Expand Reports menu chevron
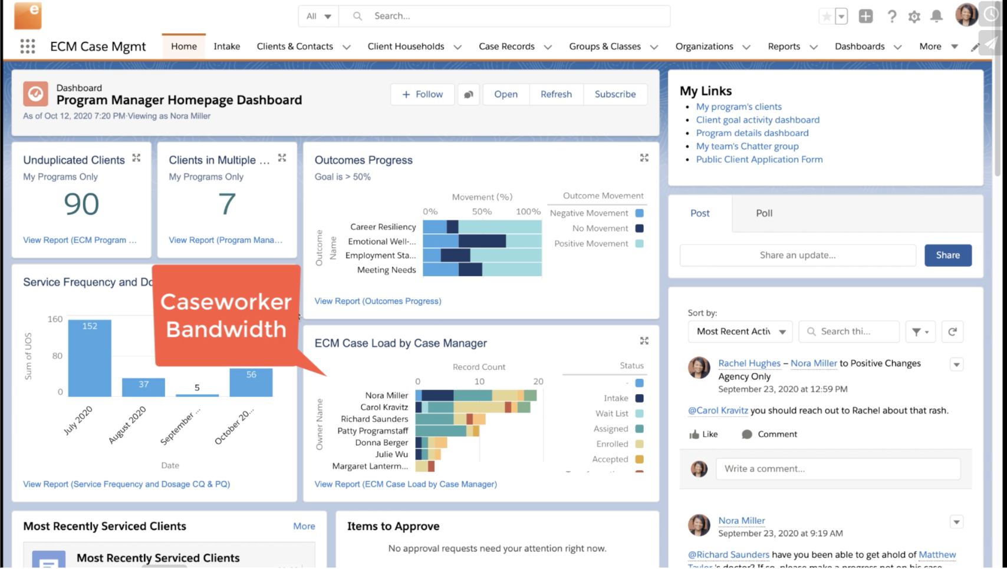The height and width of the screenshot is (569, 1007). click(x=814, y=47)
